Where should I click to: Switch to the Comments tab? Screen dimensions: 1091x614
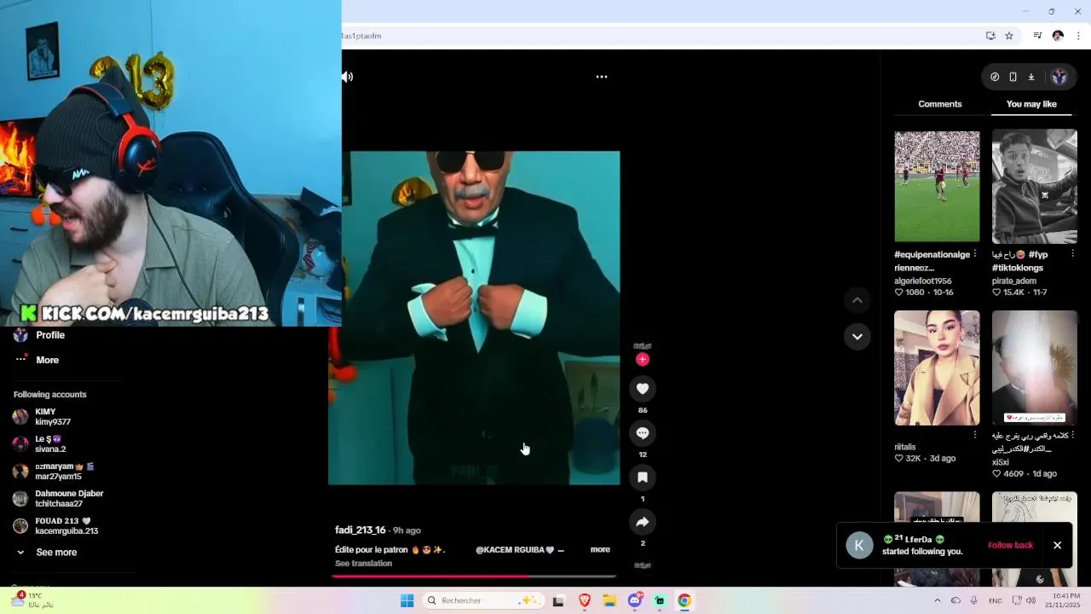[940, 104]
